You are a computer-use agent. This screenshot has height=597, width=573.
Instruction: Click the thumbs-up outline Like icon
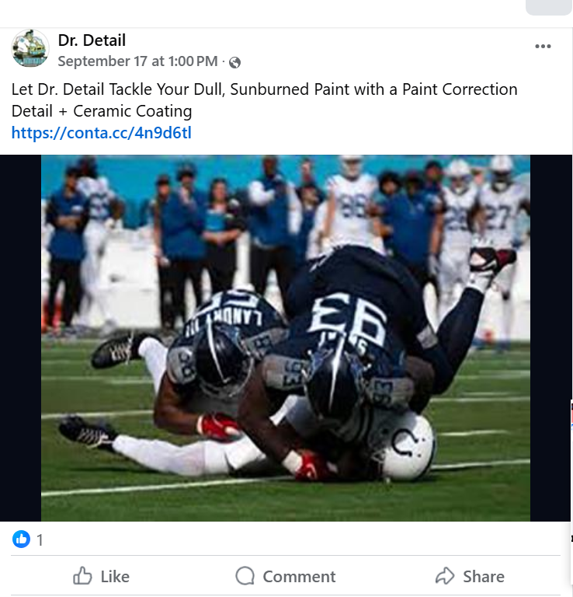[82, 576]
